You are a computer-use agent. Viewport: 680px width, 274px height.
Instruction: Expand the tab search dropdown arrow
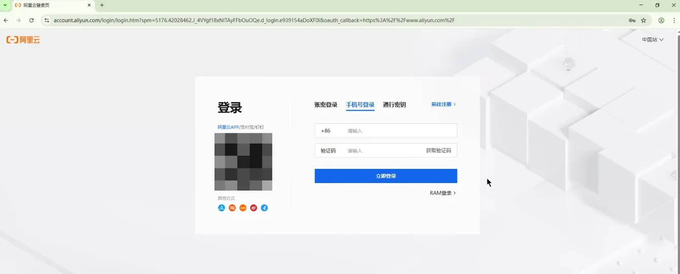[5, 5]
